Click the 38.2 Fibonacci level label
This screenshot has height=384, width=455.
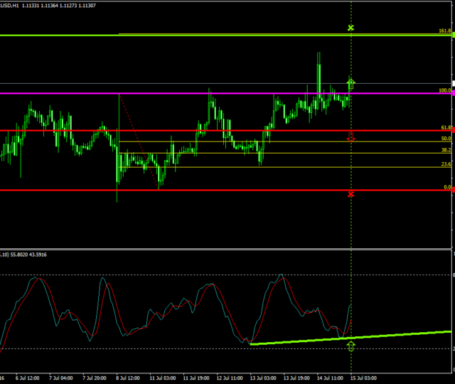pos(446,150)
